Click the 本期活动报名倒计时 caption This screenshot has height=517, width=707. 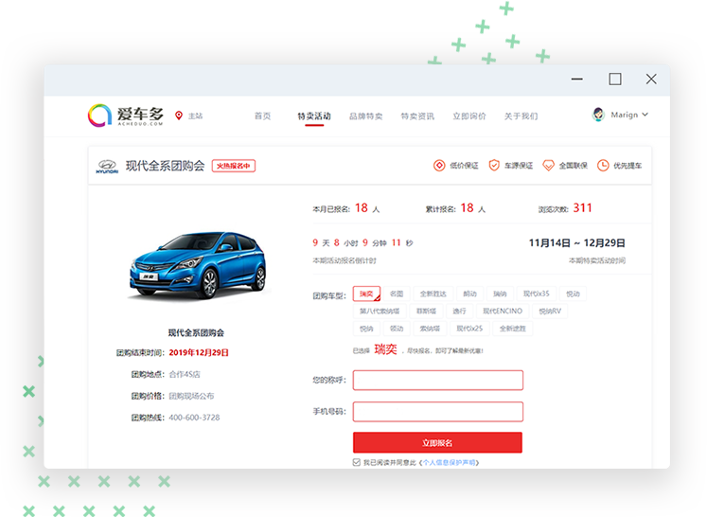coord(345,260)
